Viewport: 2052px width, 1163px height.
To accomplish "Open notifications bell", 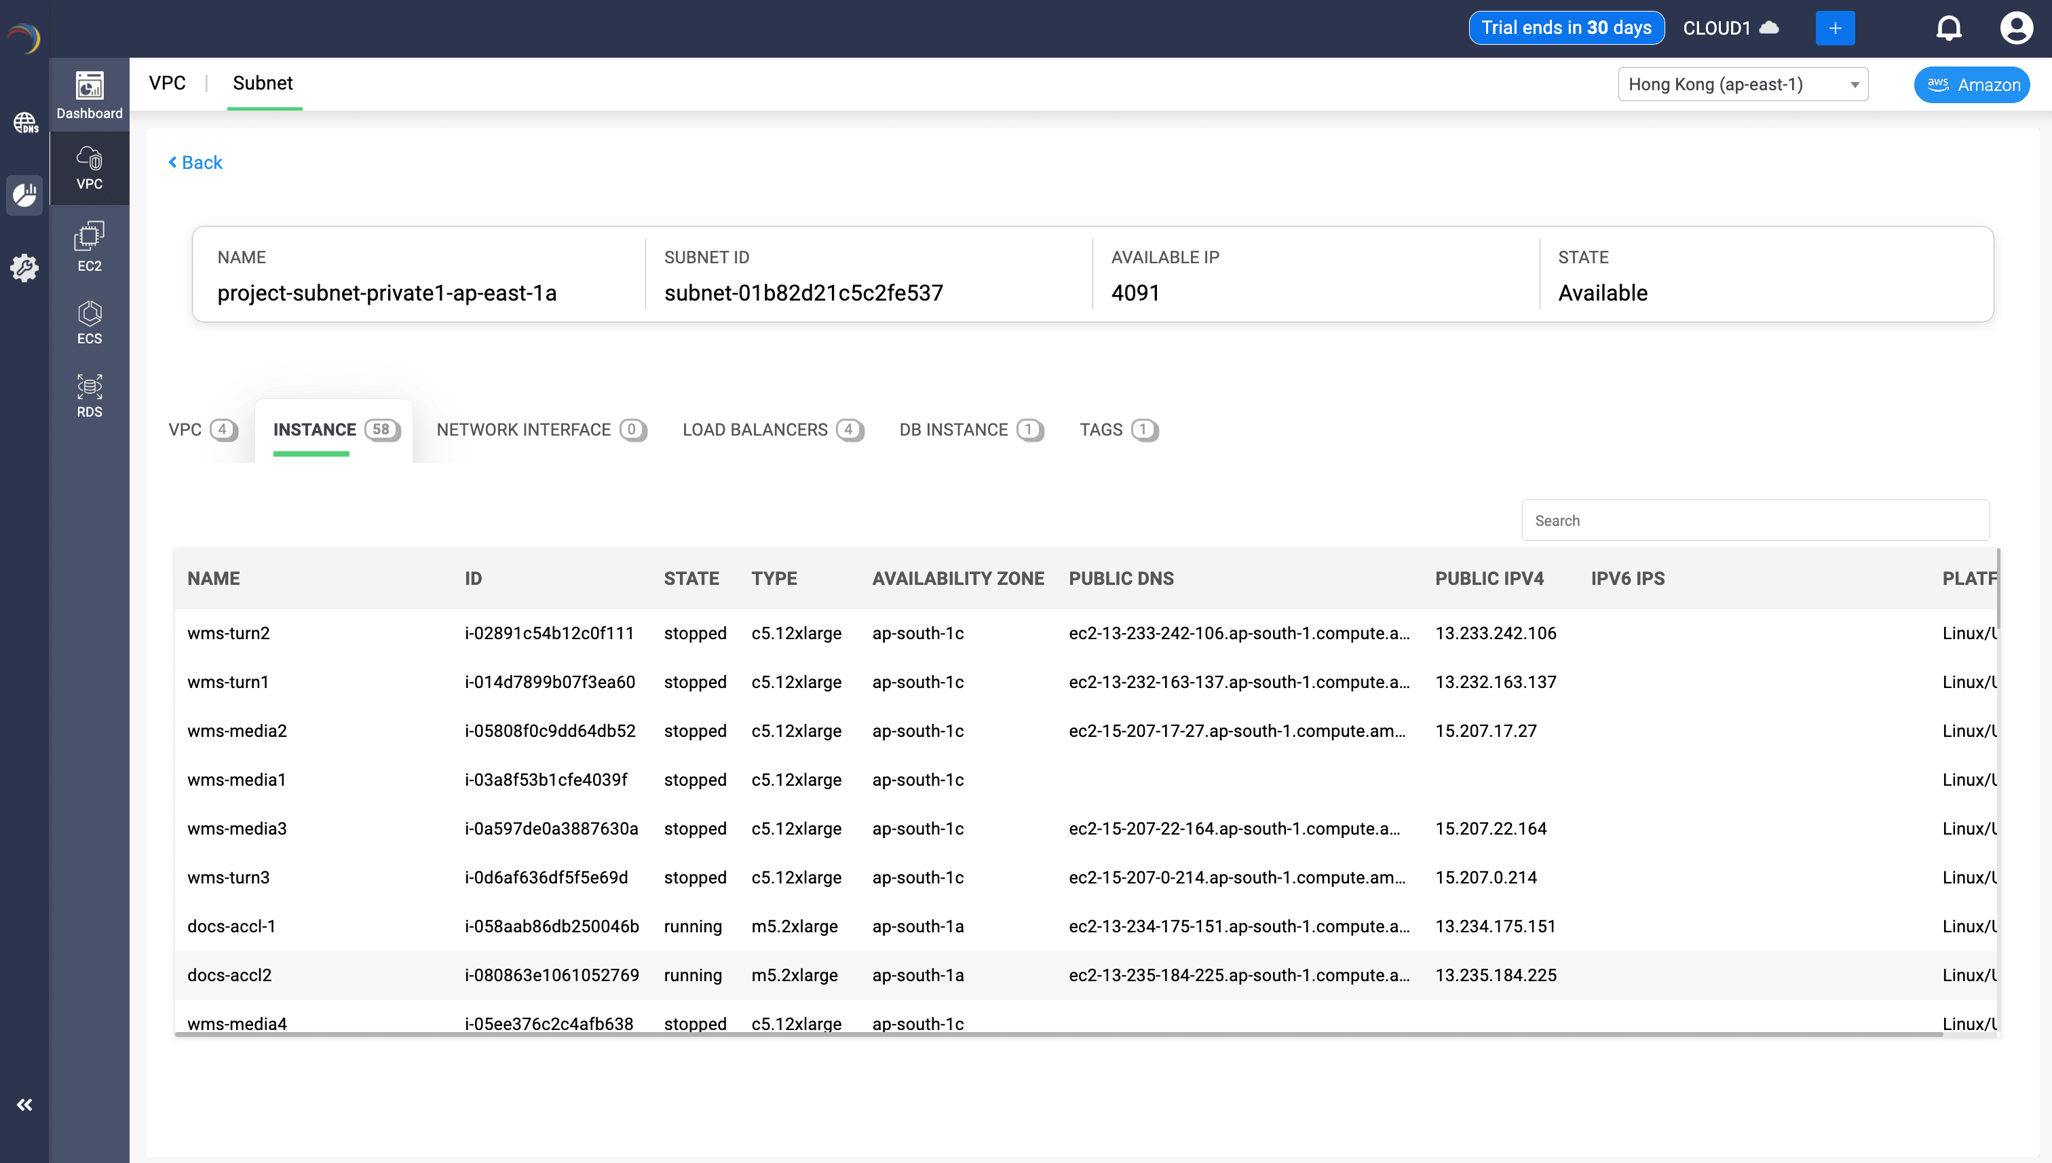I will coord(1949,26).
